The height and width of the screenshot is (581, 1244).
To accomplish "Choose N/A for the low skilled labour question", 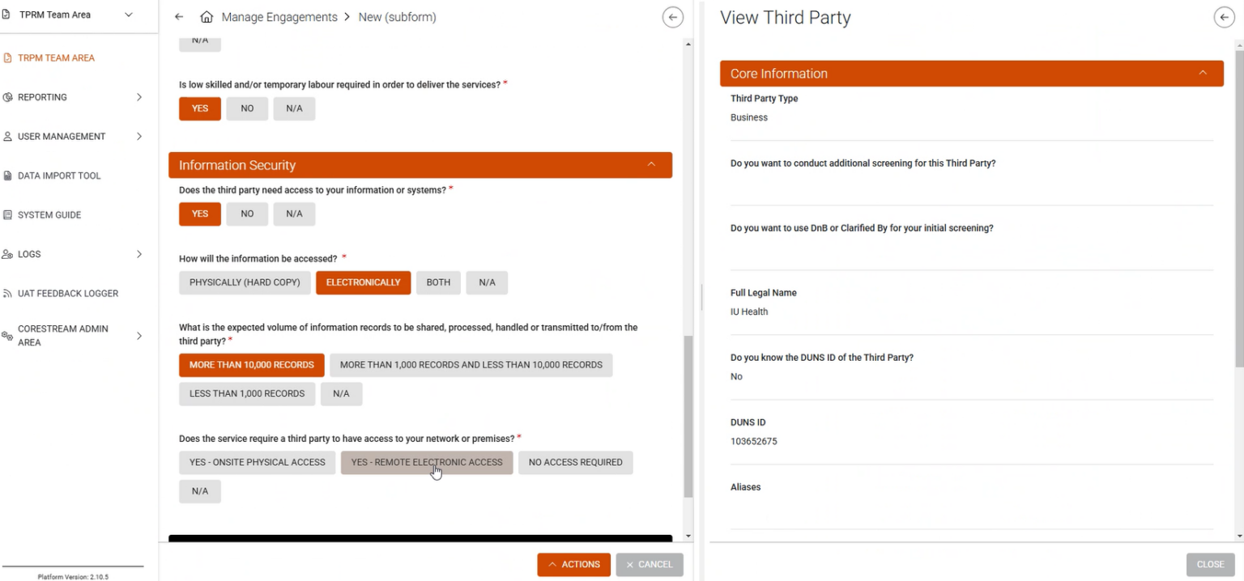I will 294,108.
